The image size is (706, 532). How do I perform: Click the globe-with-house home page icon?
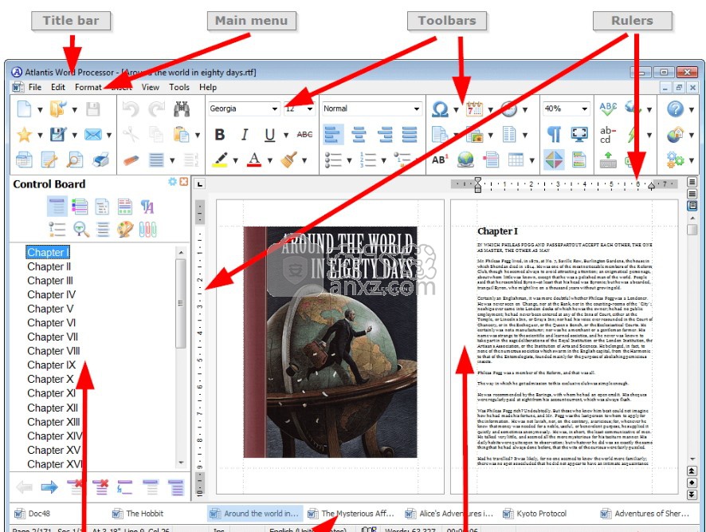coord(675,134)
